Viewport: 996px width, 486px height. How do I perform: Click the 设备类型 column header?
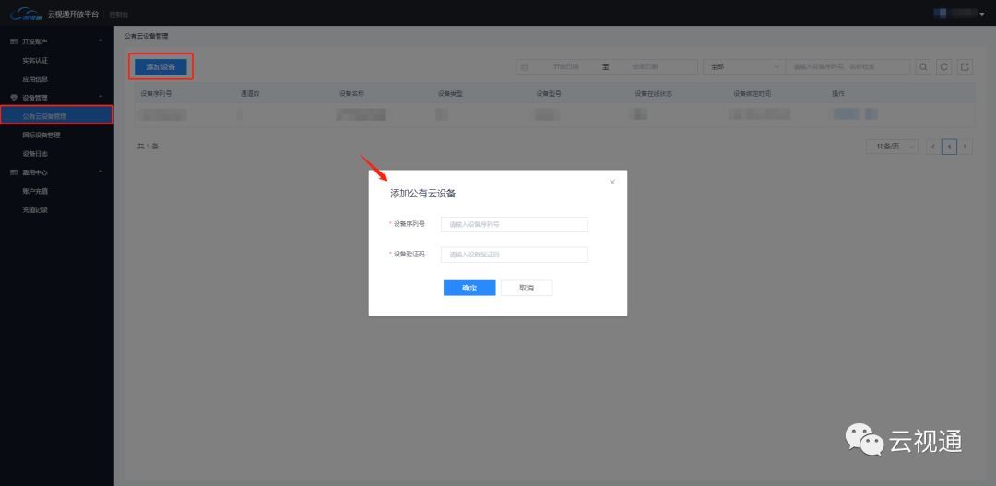(x=450, y=93)
